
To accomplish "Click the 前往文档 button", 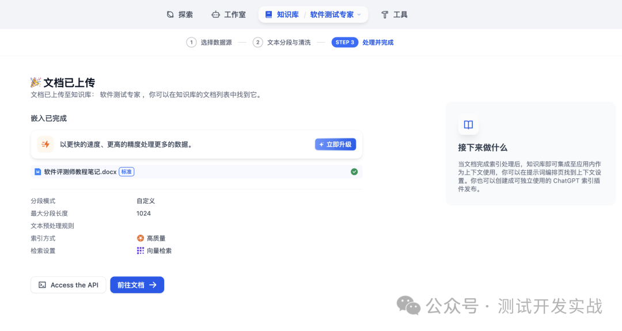I will [137, 285].
